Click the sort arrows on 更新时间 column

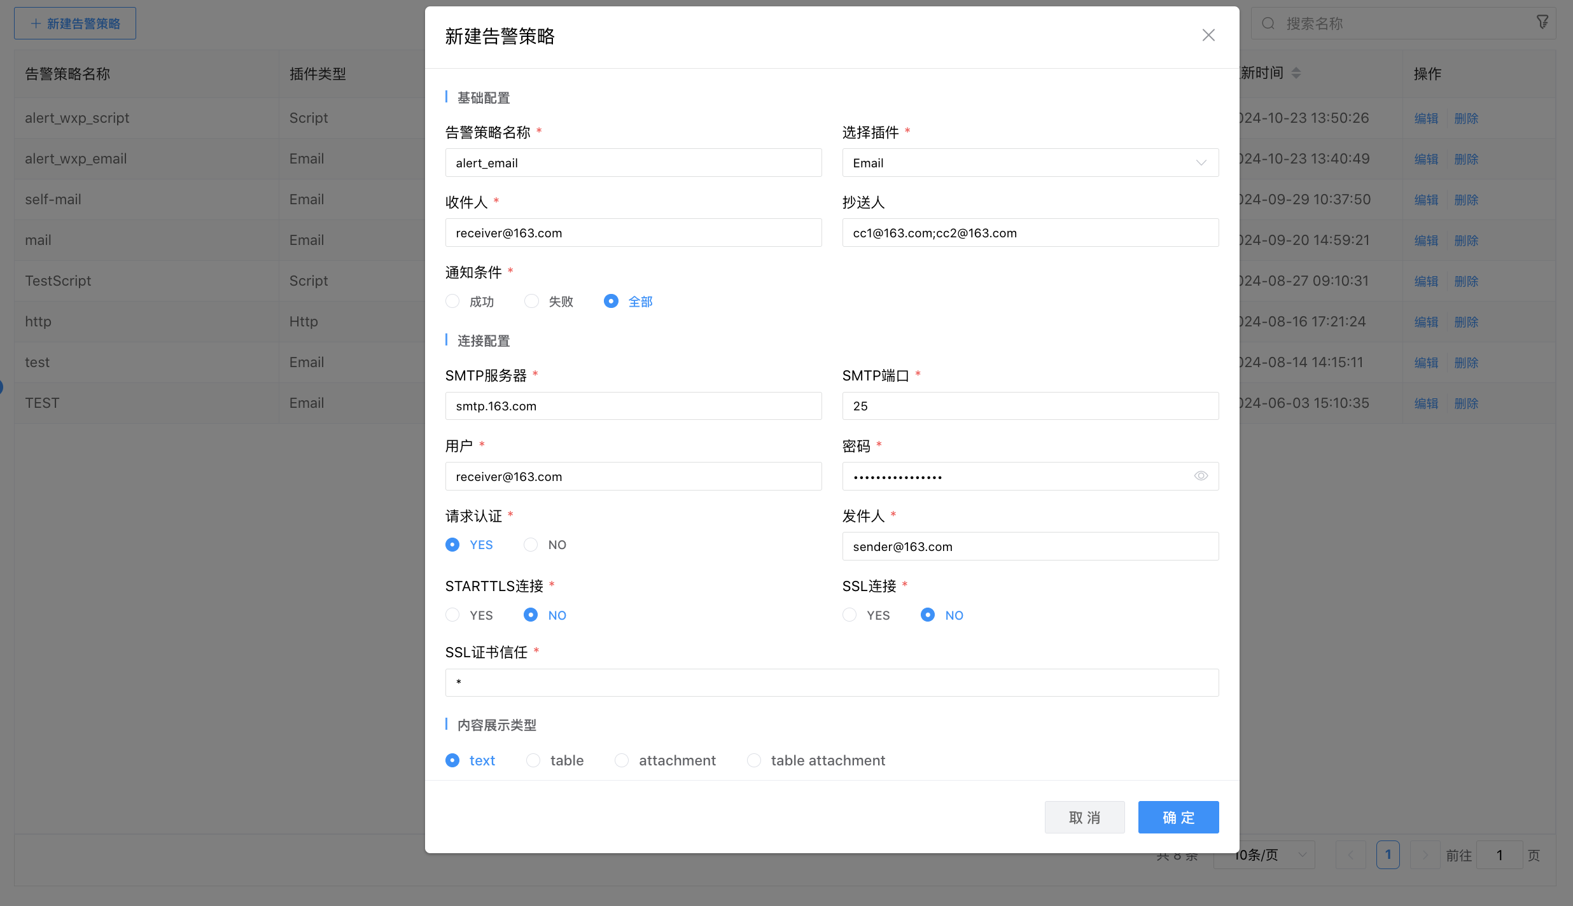(x=1297, y=73)
